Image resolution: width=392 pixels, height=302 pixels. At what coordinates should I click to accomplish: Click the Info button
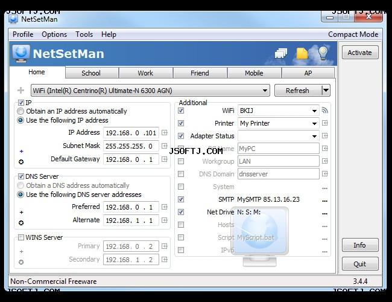(360, 245)
